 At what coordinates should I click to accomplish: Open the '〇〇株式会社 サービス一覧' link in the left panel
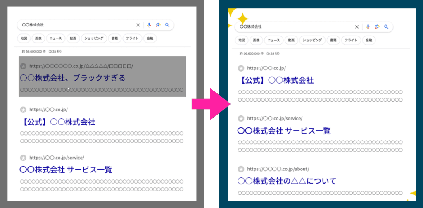point(66,170)
